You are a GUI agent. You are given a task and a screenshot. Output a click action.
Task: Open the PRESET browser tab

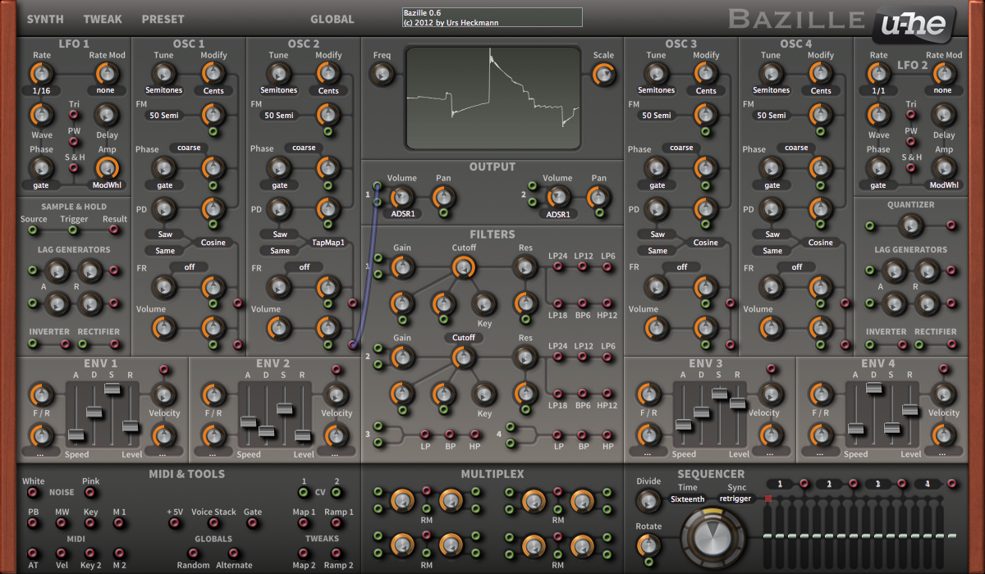click(163, 19)
